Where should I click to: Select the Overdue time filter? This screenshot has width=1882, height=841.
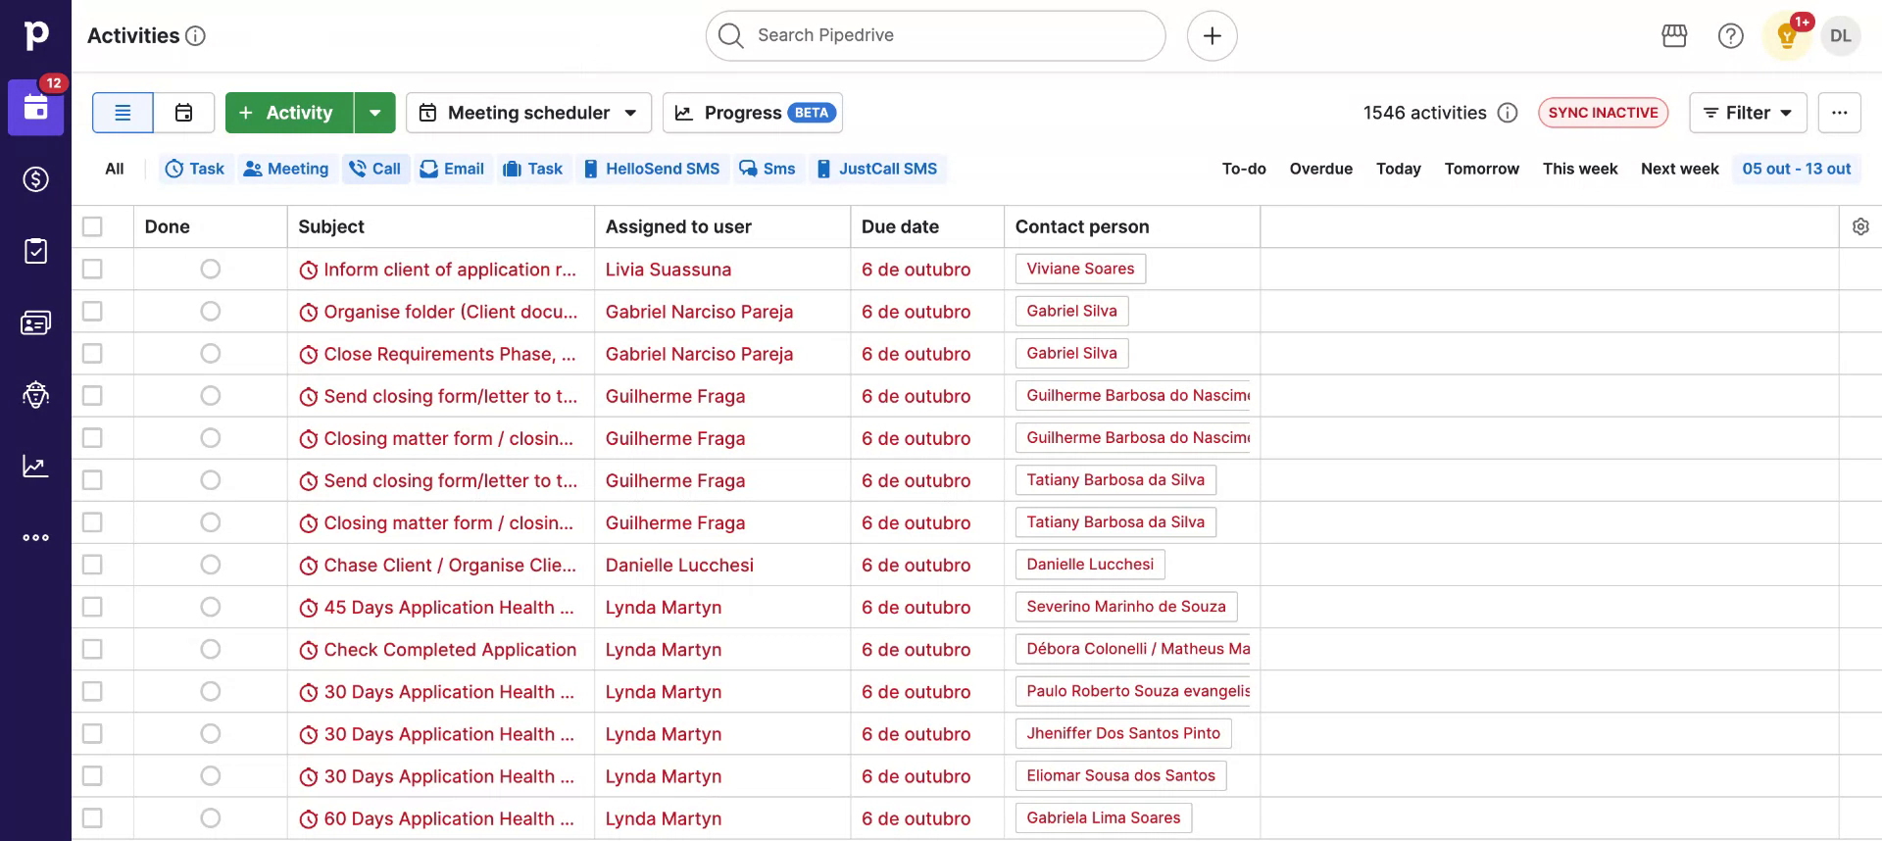pos(1321,169)
